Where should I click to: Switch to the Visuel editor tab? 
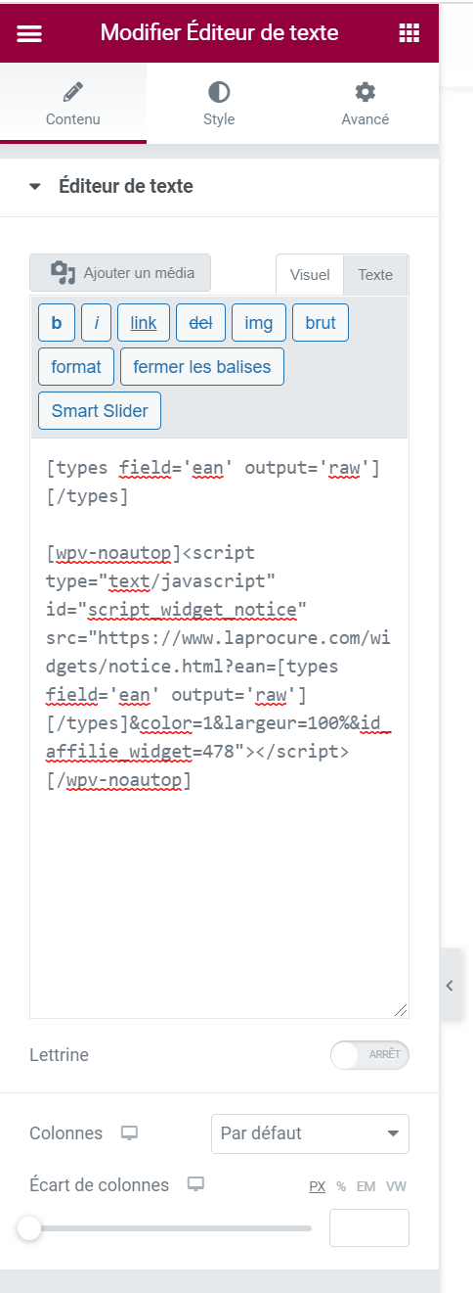coord(310,275)
